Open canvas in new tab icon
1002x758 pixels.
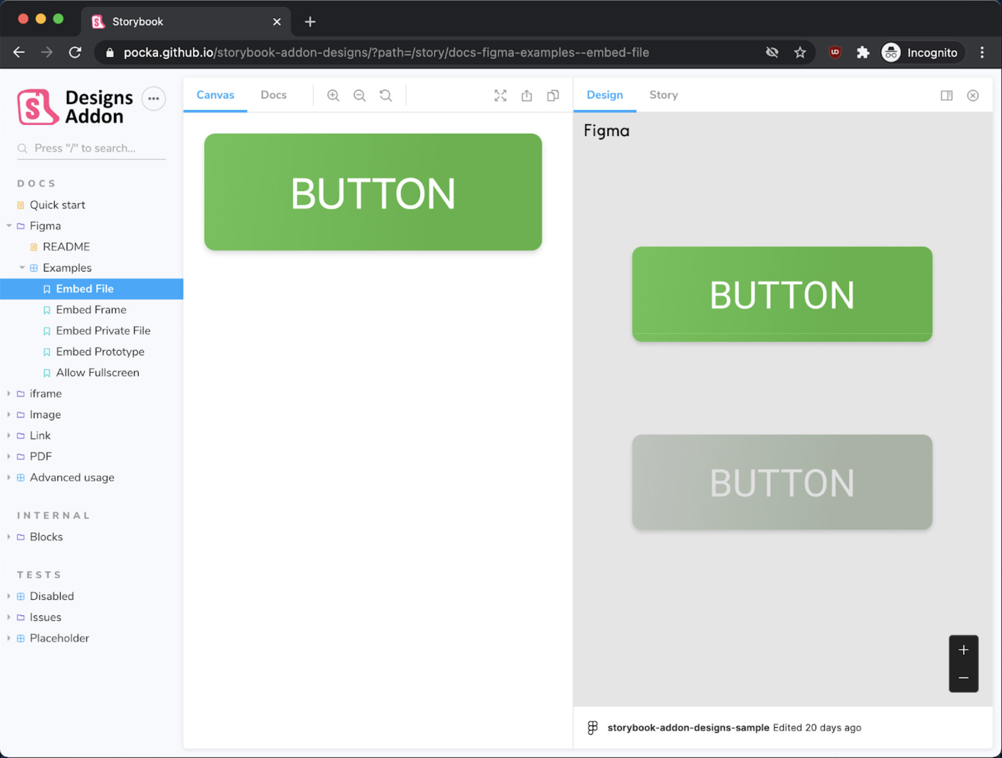pos(526,96)
